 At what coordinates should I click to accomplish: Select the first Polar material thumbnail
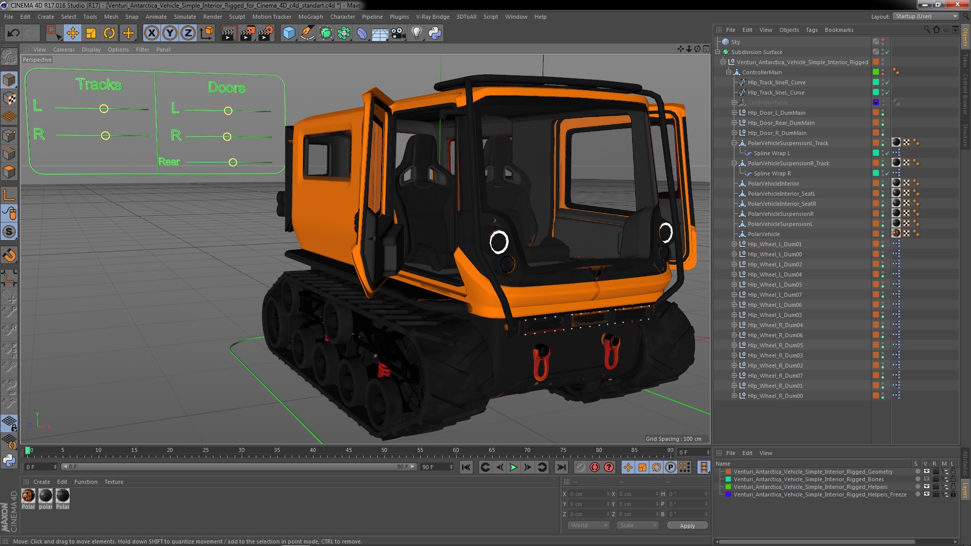tap(28, 496)
